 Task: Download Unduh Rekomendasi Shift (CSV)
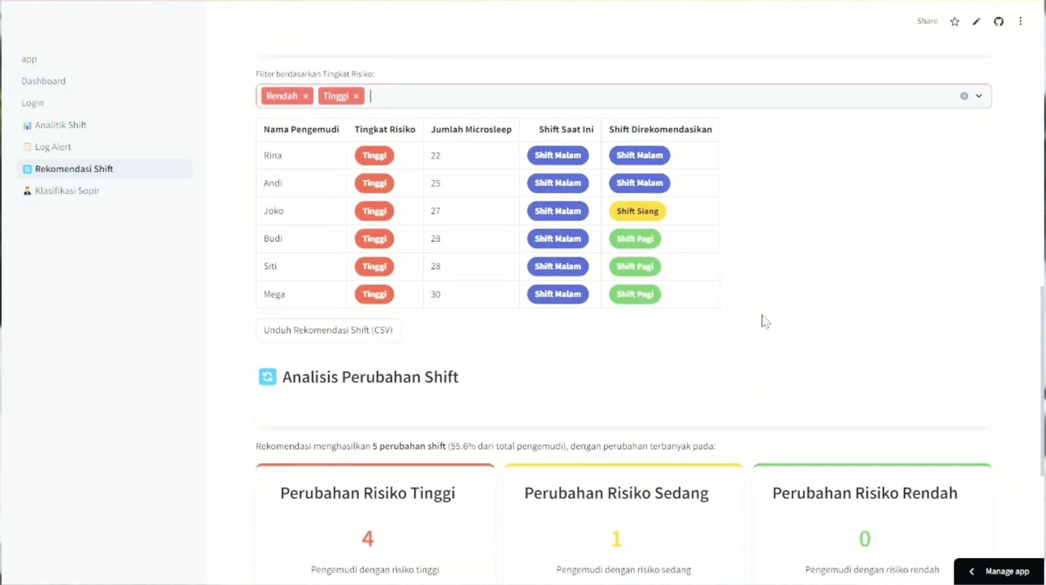click(328, 330)
